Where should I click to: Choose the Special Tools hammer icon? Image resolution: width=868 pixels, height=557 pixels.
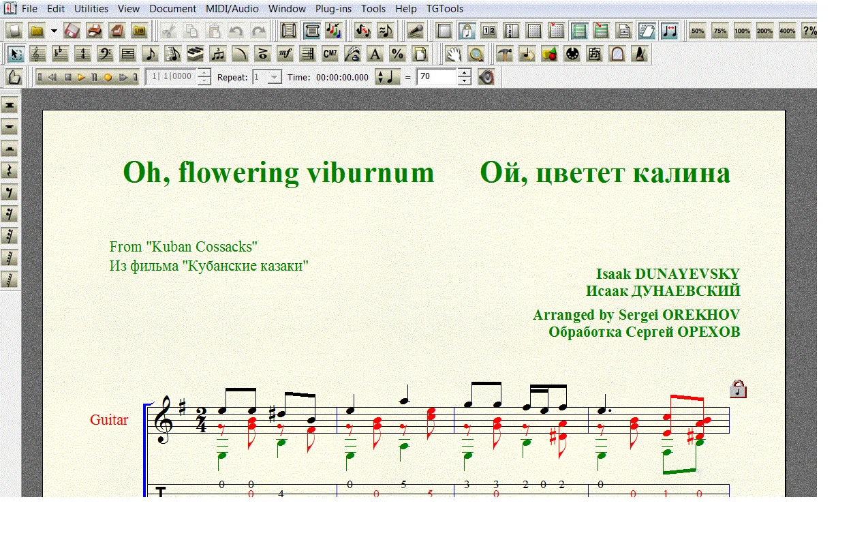click(504, 54)
